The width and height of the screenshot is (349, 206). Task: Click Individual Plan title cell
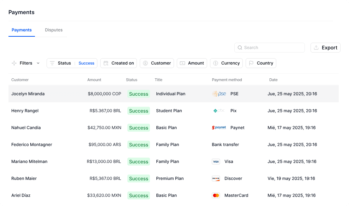pos(171,94)
